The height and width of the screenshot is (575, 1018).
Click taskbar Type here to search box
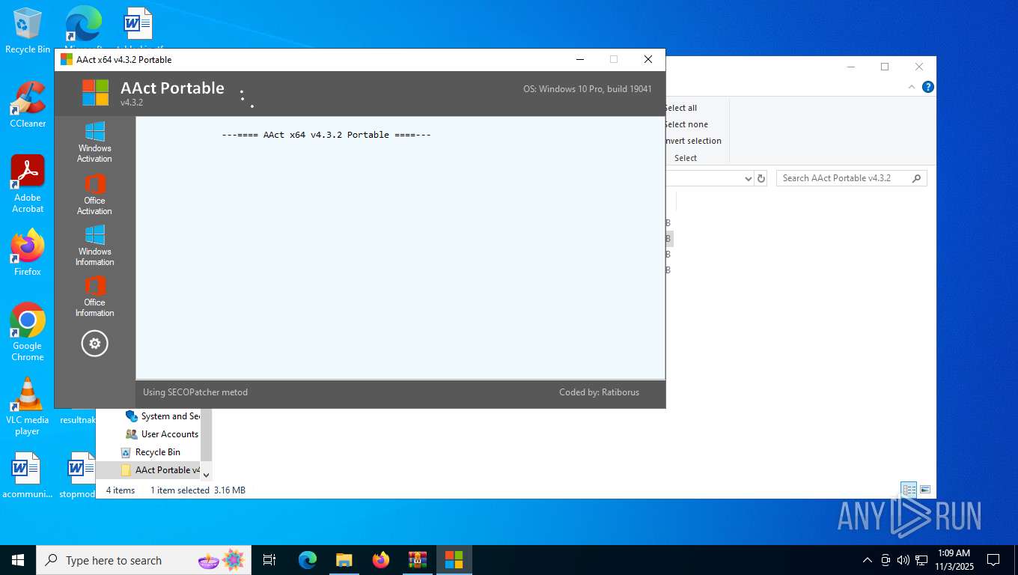(142, 560)
